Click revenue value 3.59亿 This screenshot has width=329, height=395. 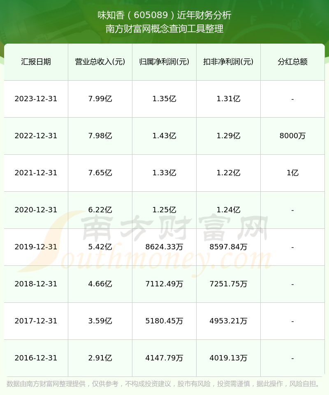pyautogui.click(x=100, y=321)
